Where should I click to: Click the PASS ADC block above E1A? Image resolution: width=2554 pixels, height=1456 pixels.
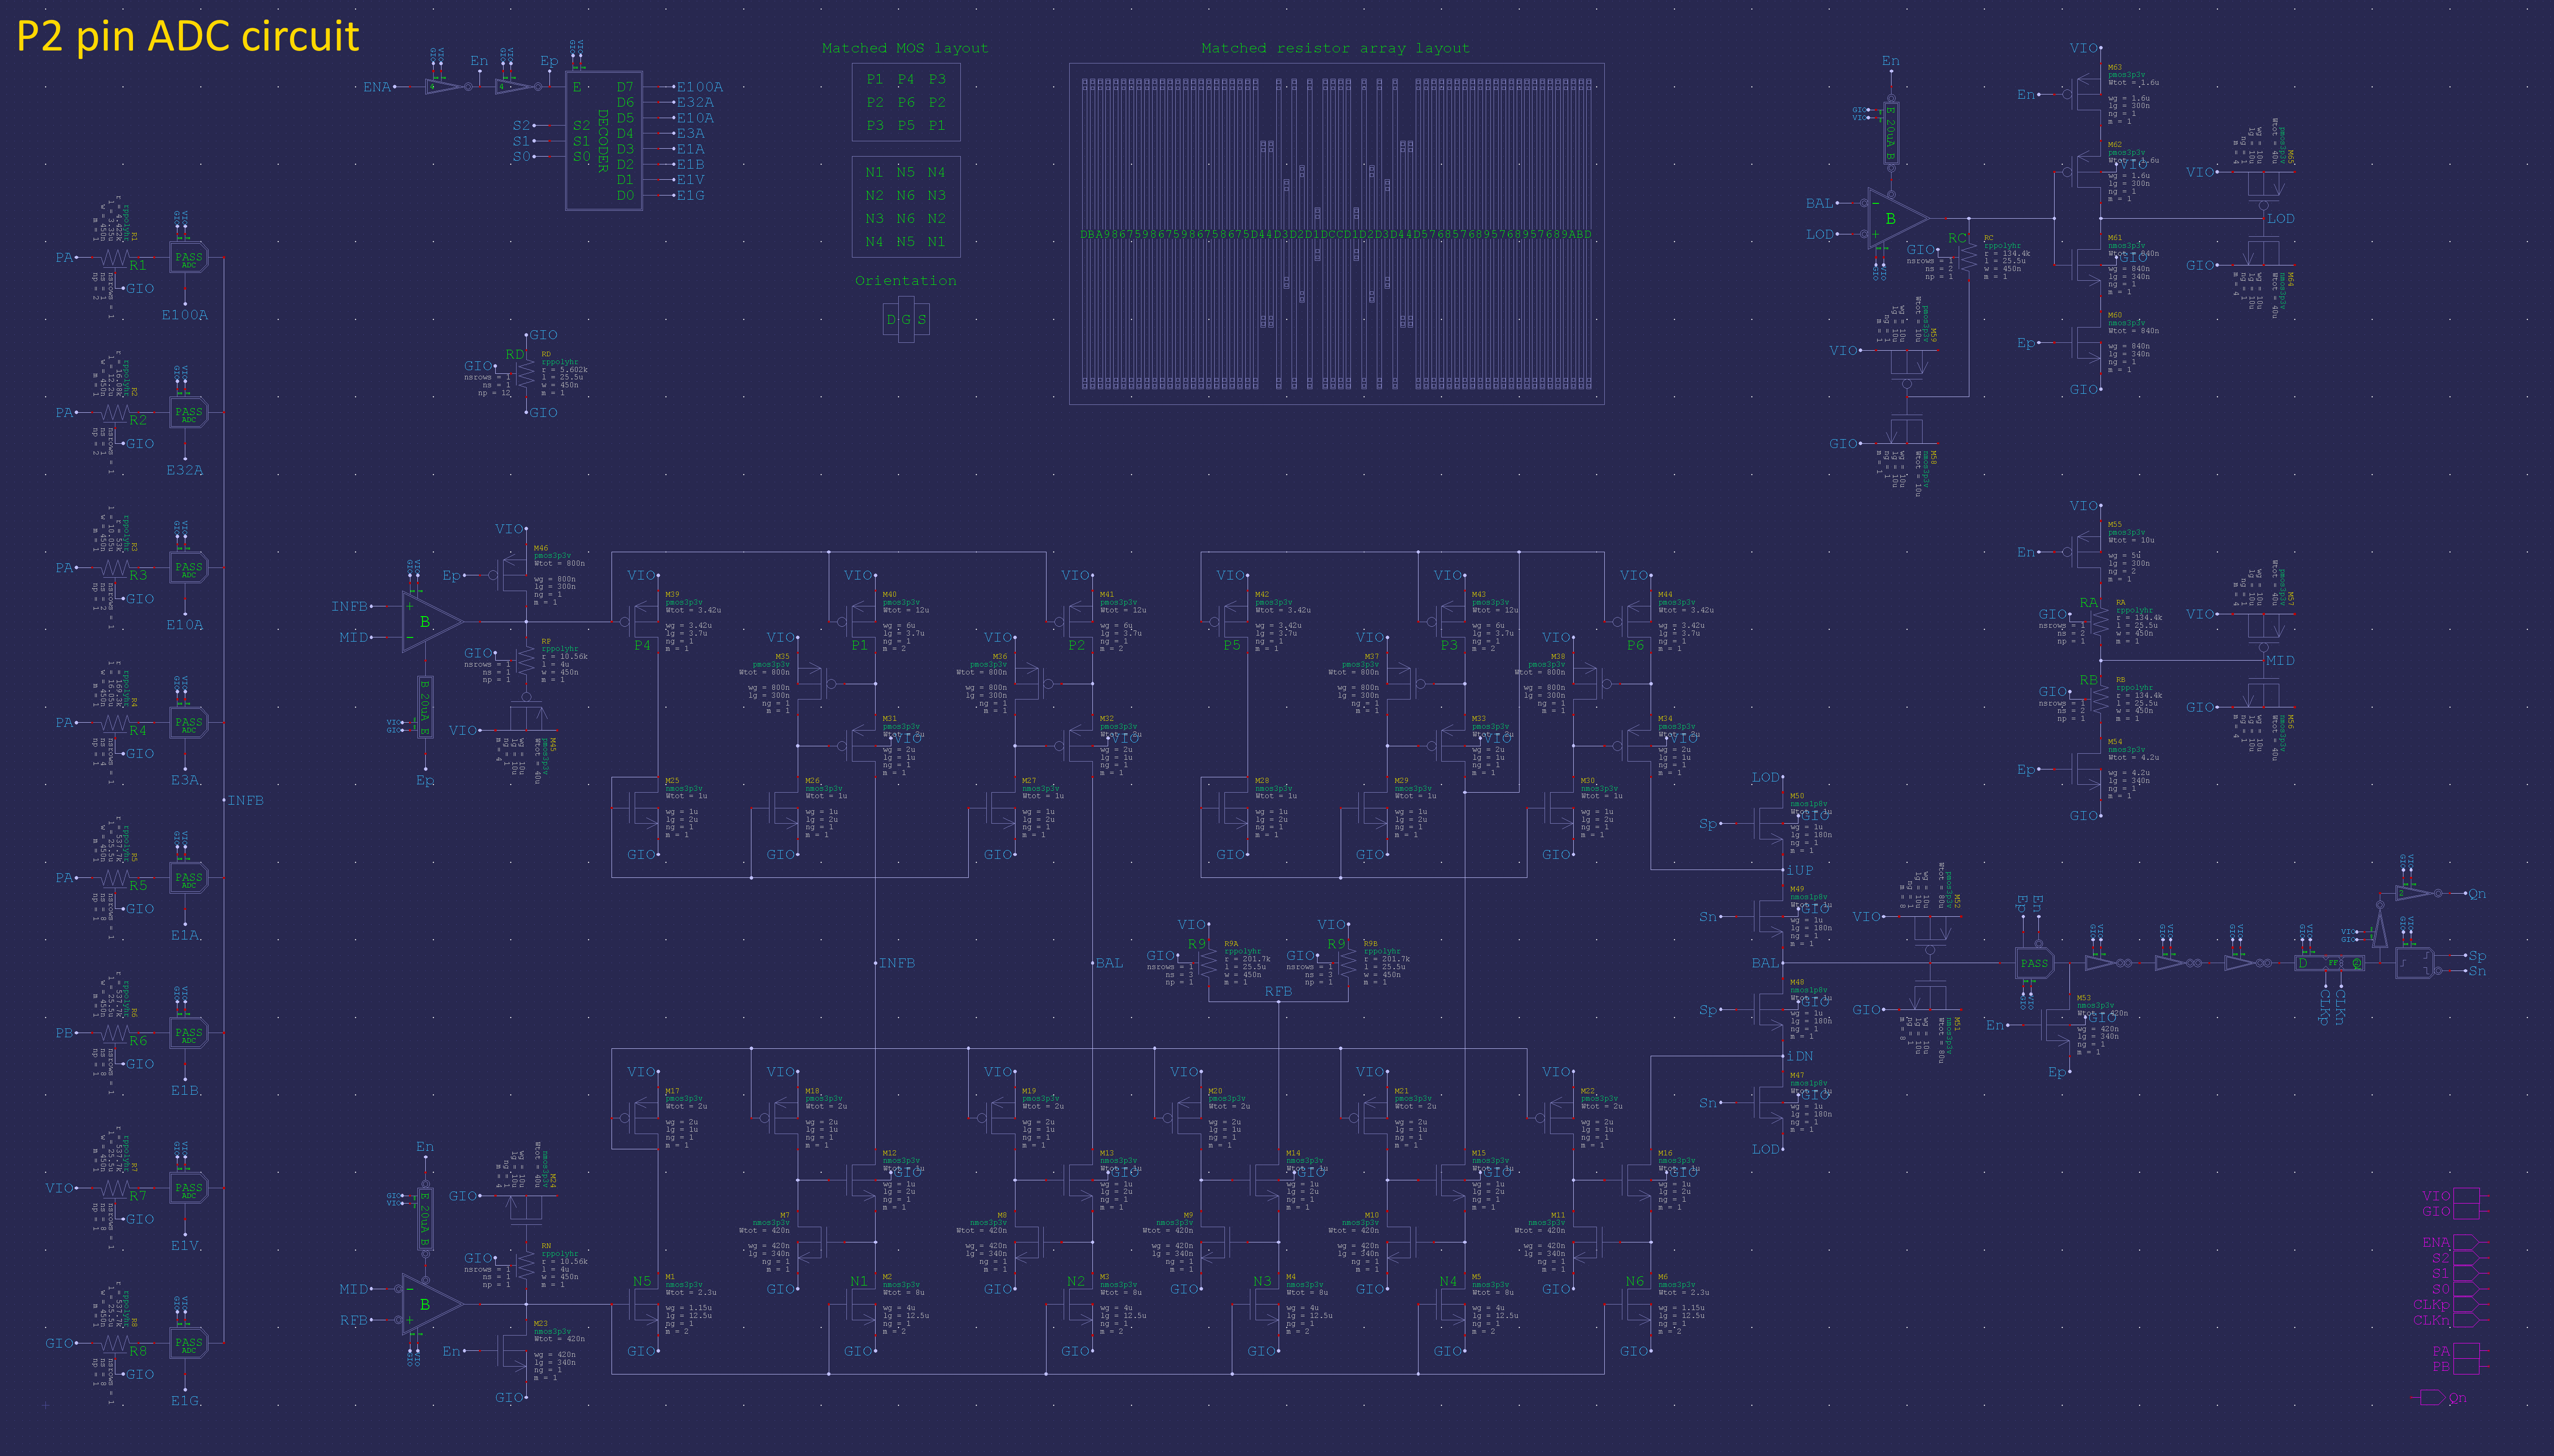click(x=188, y=878)
